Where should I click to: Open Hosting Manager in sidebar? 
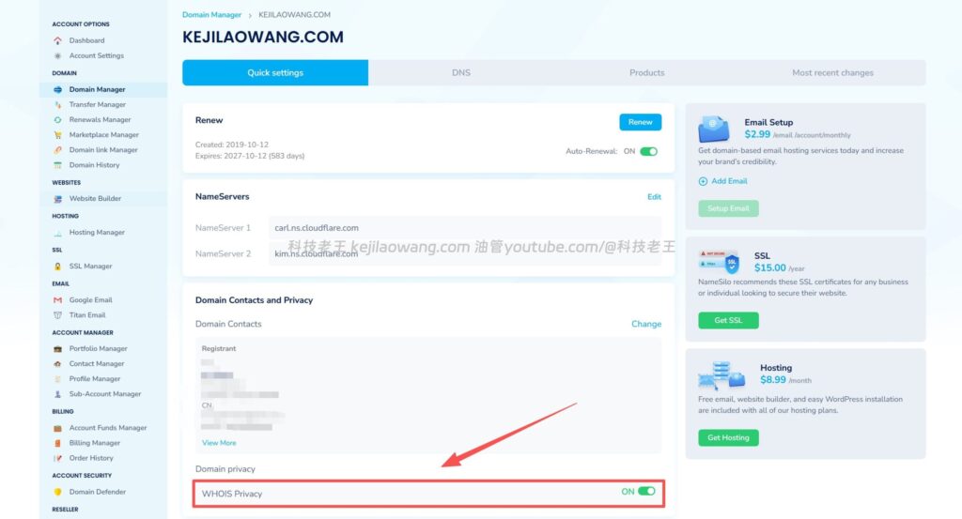(x=97, y=233)
